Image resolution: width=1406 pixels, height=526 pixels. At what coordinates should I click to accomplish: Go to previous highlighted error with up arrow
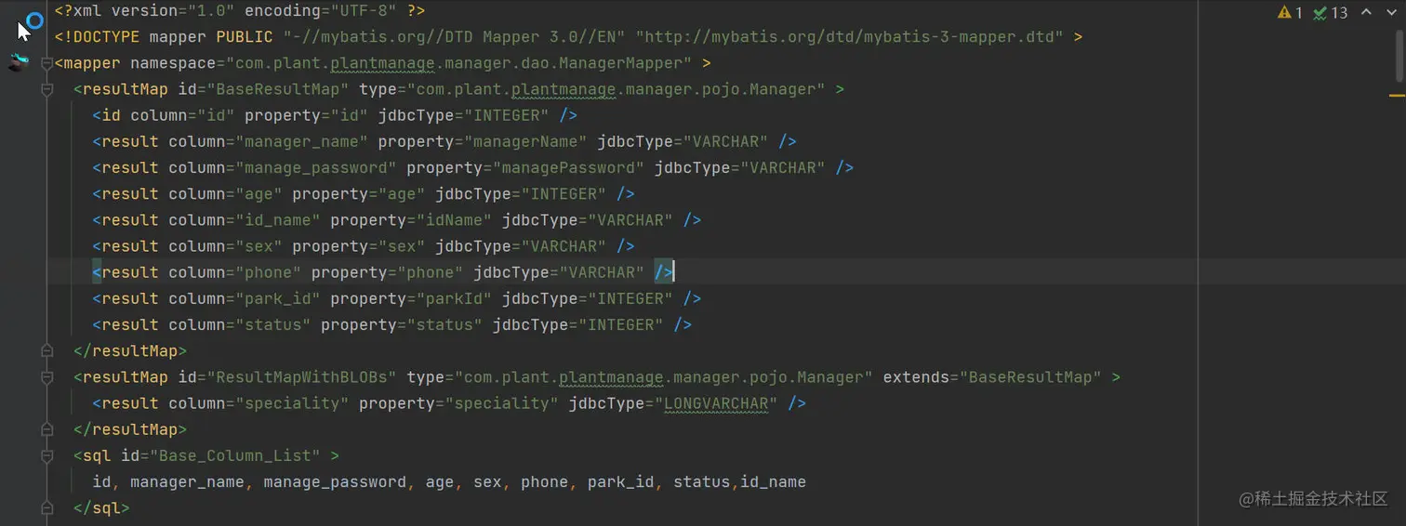click(1366, 12)
